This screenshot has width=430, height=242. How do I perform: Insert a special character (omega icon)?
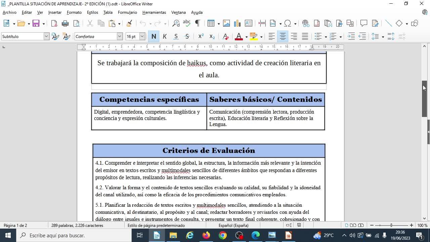(288, 23)
